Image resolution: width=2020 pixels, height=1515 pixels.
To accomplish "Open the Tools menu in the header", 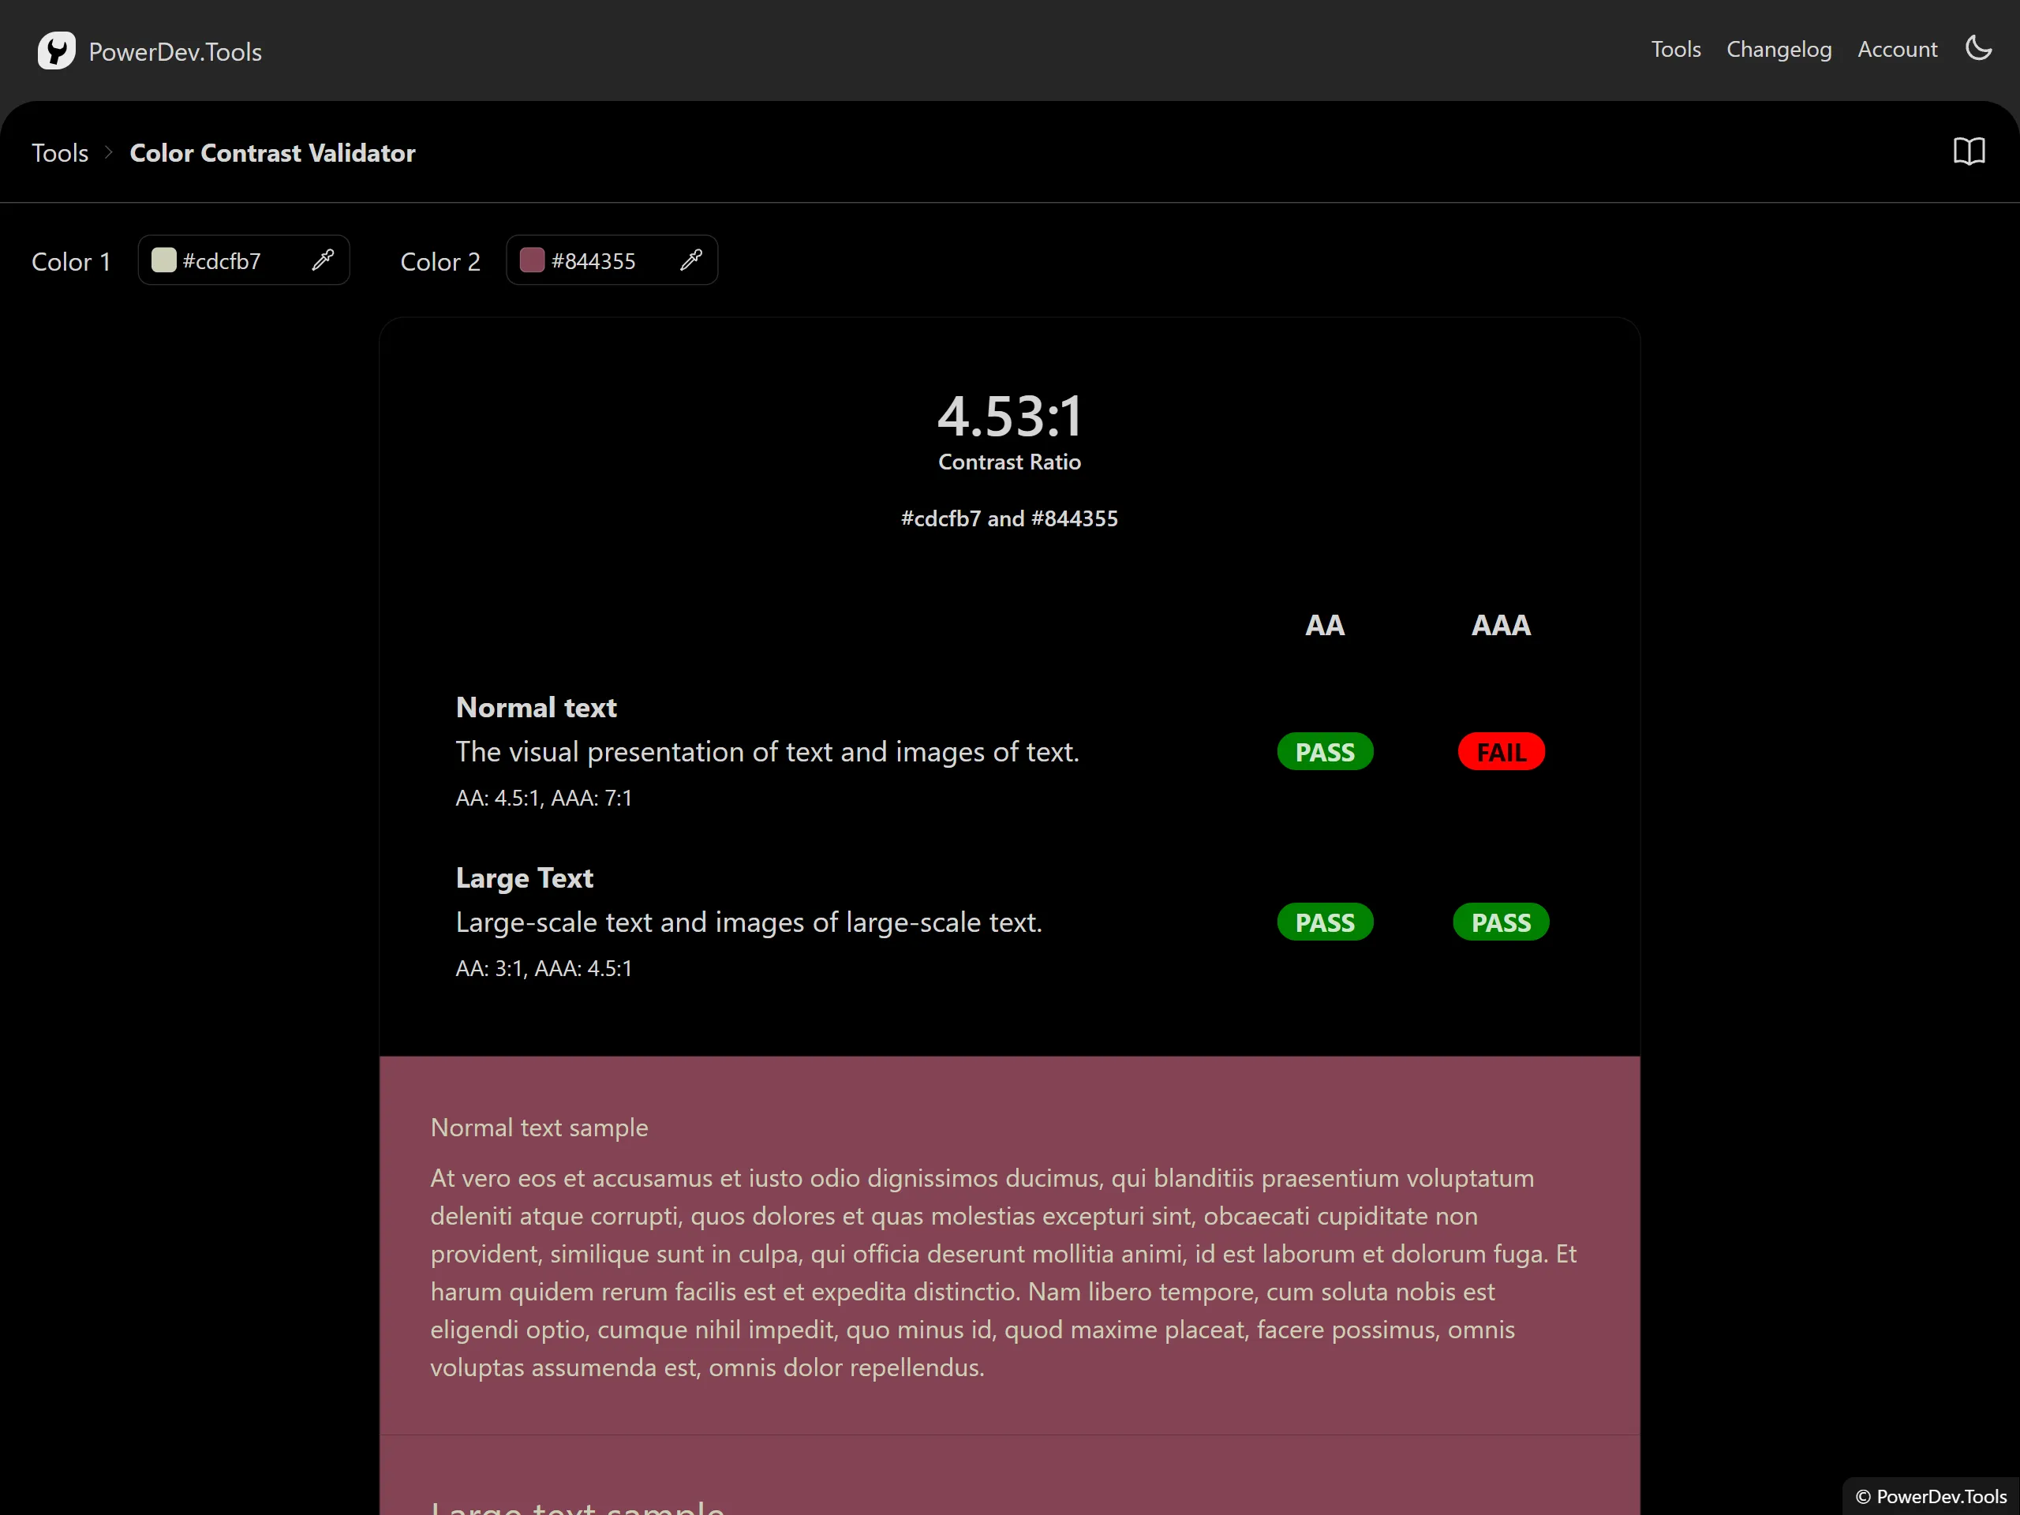I will [1676, 49].
